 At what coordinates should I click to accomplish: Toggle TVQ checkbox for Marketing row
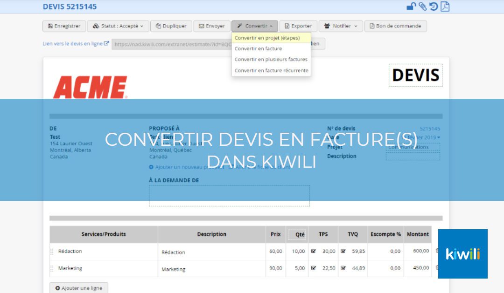coord(343,268)
